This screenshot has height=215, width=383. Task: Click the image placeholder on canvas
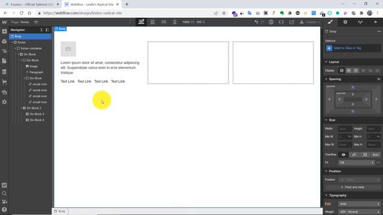coord(68,49)
